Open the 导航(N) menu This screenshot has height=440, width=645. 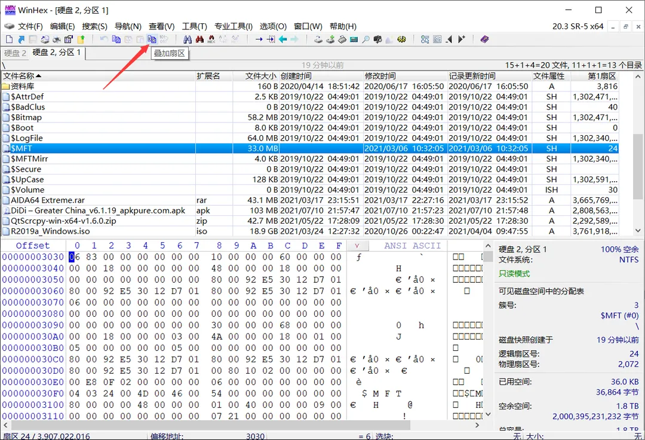[x=128, y=26]
